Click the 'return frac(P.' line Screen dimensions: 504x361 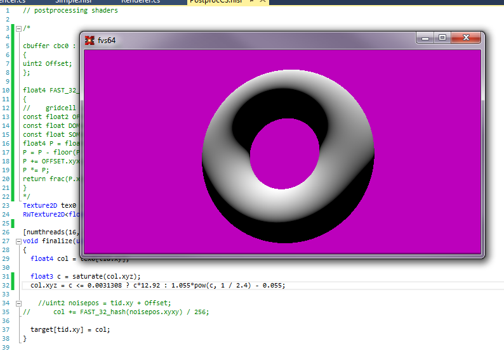click(51, 179)
